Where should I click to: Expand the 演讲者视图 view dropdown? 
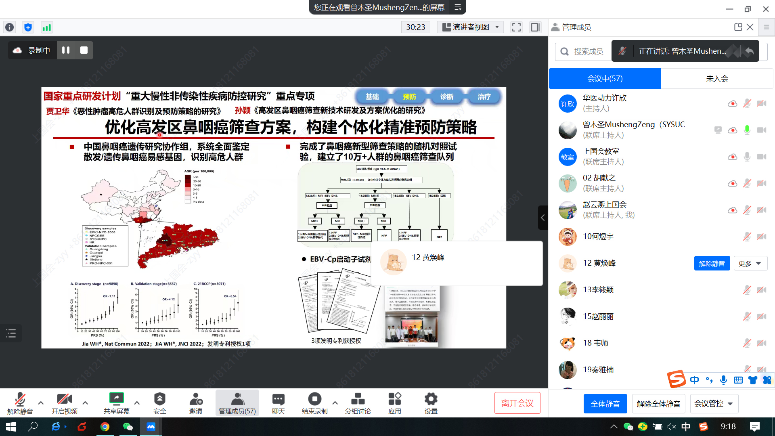click(471, 27)
